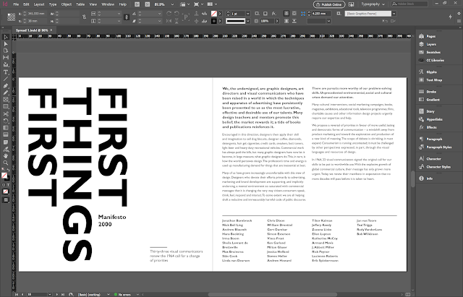Image resolution: width=463 pixels, height=297 pixels.
Task: Select the Gradient Feather tool
Action: coord(6,135)
